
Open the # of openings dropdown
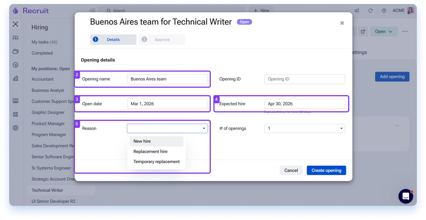(304, 129)
